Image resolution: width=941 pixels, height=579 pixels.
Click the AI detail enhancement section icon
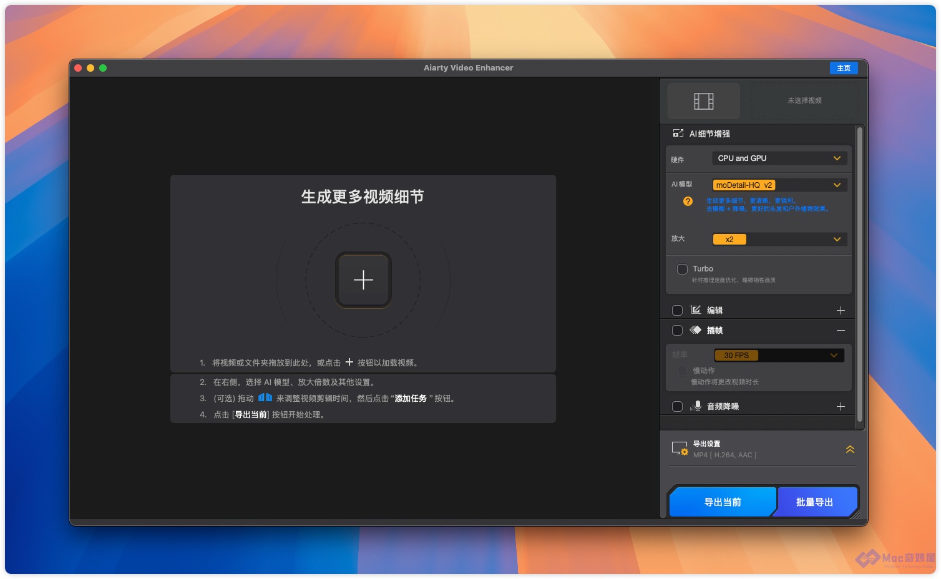[x=678, y=134]
